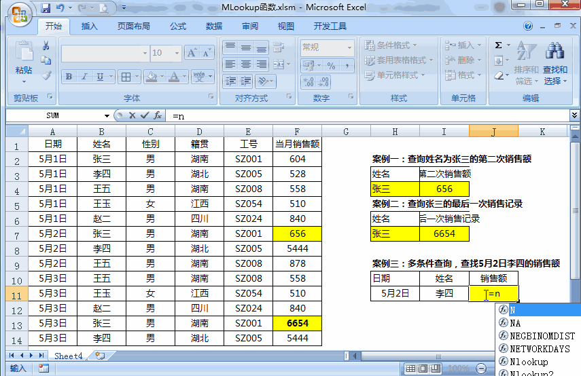Switch to 数据 ribbon tab

[x=214, y=26]
